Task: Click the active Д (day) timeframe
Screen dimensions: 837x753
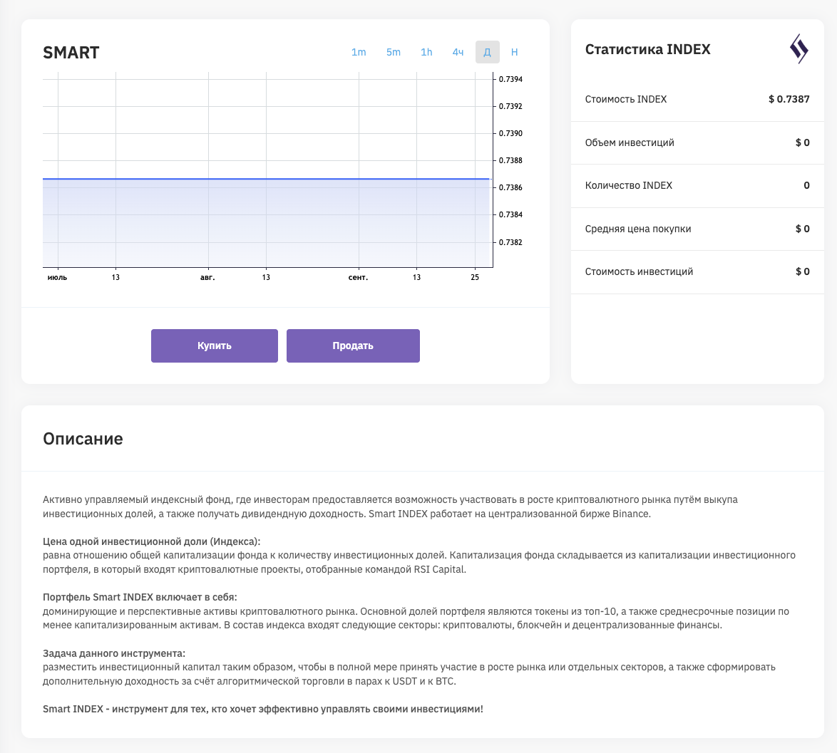Action: click(x=487, y=52)
